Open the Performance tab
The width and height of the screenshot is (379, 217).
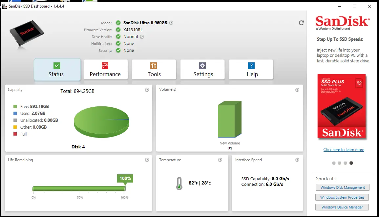[106, 69]
